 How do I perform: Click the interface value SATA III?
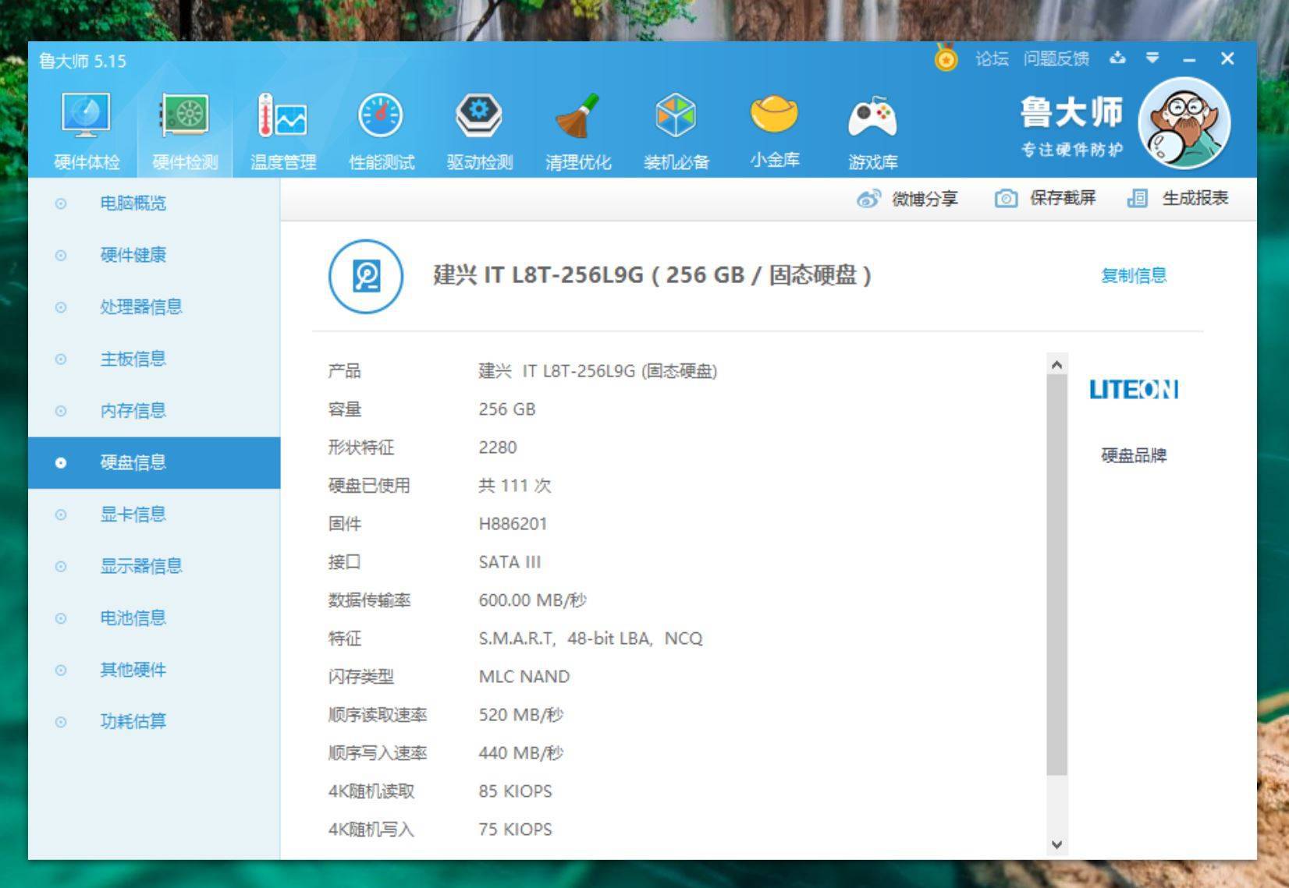[510, 562]
